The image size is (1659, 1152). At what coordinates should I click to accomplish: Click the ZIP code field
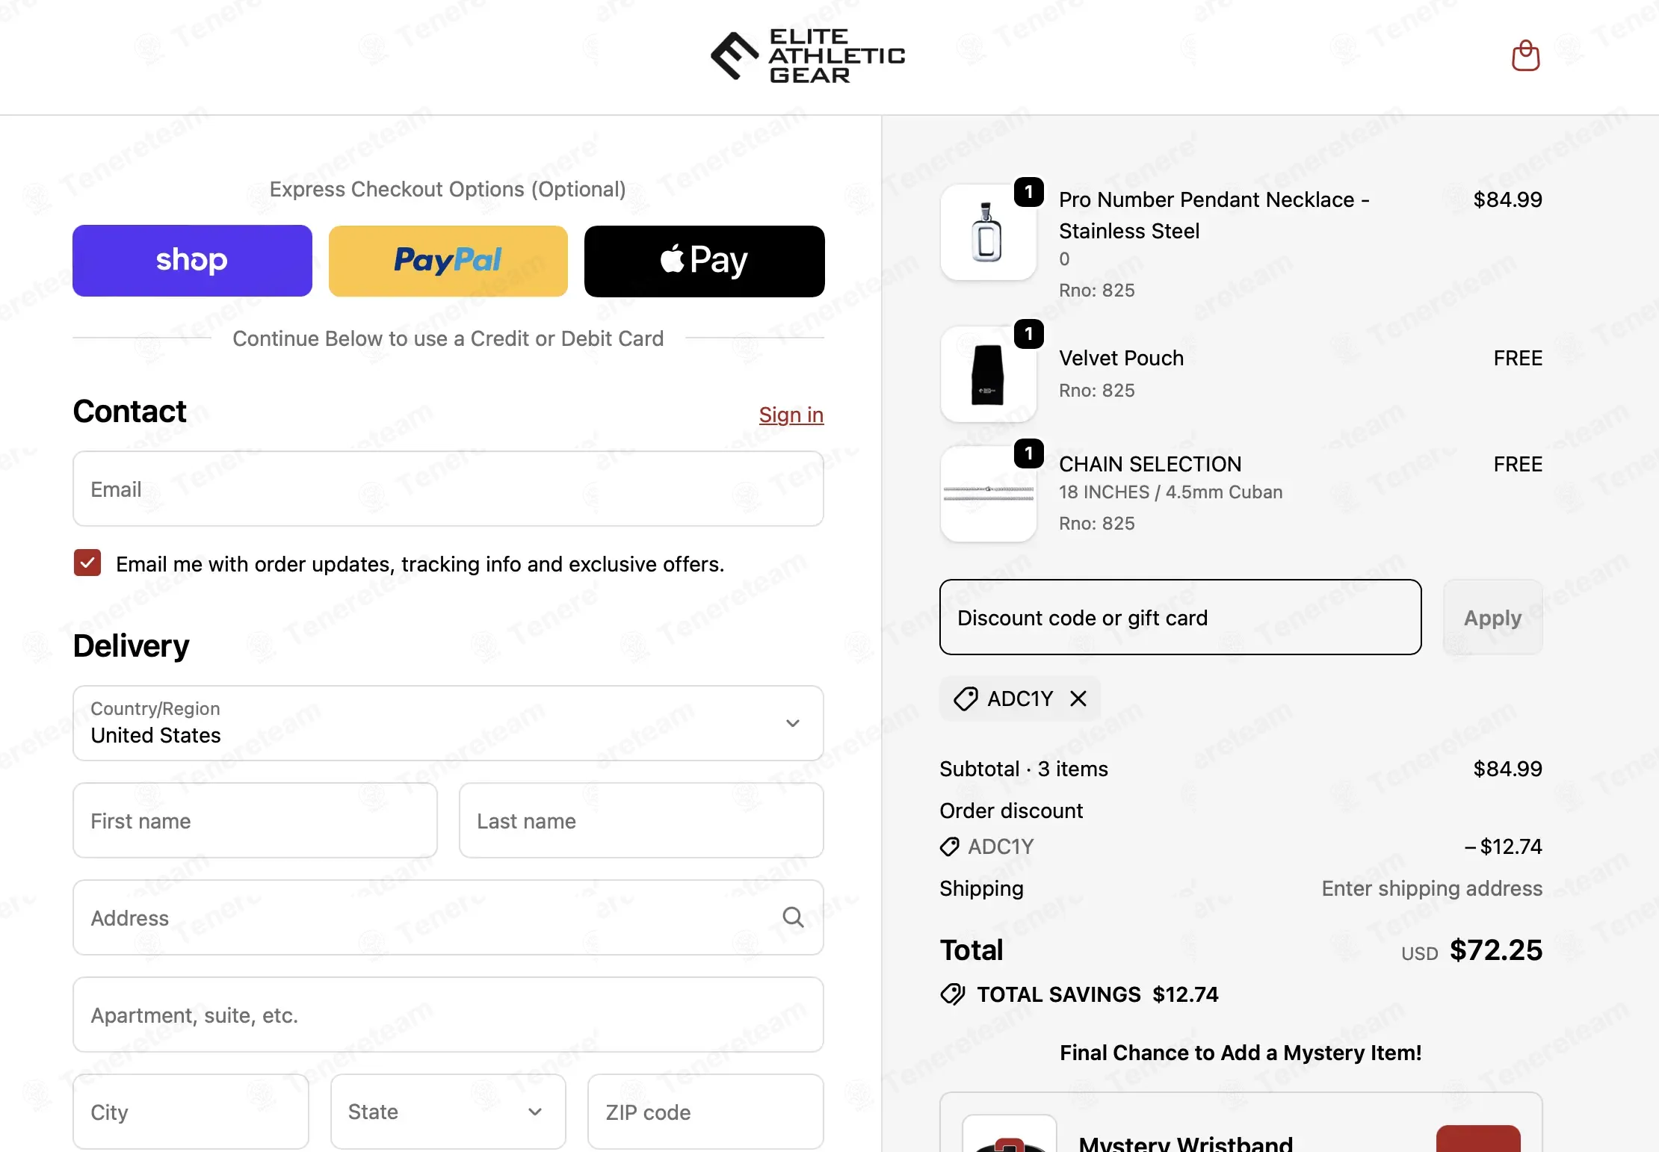705,1112
